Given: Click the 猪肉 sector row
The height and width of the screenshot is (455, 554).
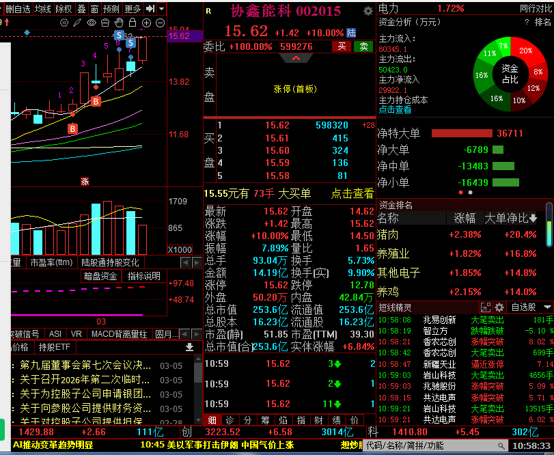Looking at the screenshot, I should coord(457,234).
